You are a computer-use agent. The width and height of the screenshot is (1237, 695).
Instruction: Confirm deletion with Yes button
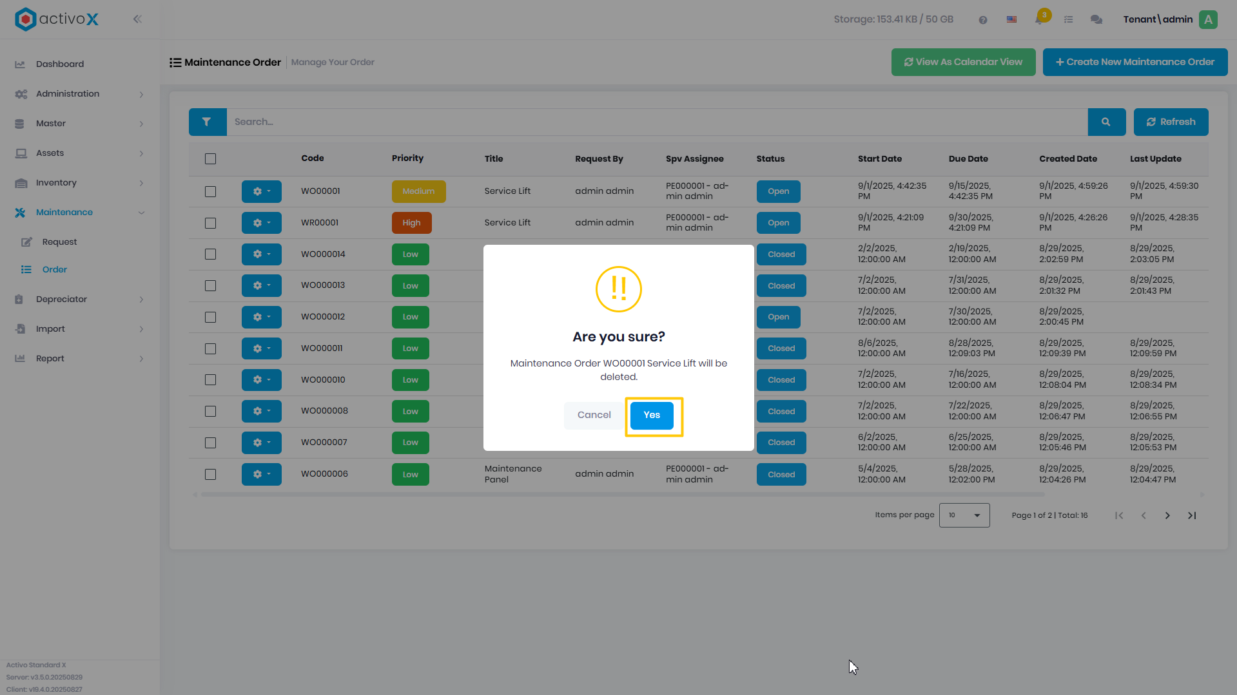(652, 415)
